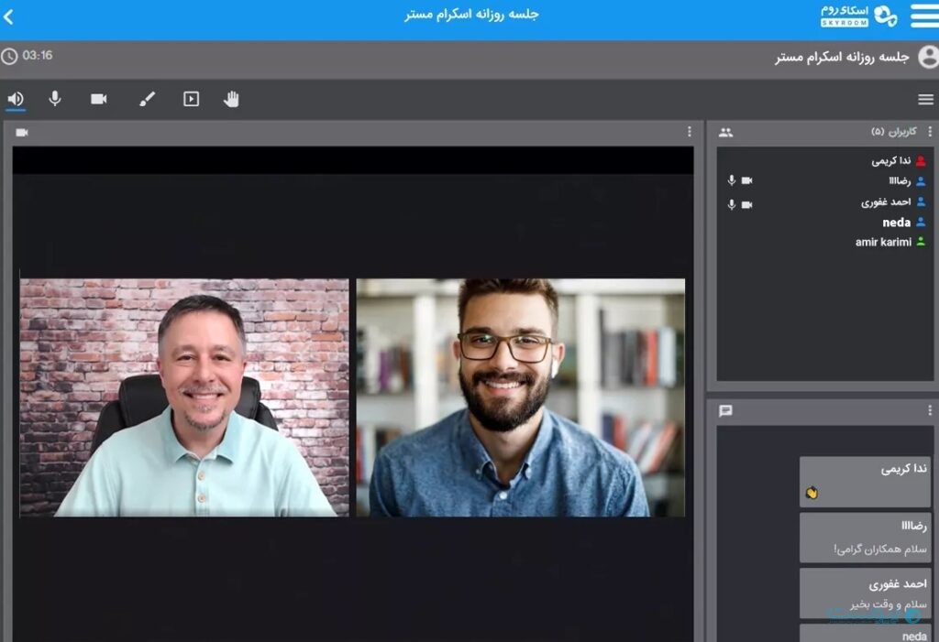Click the camera icon next to احمد غفوری

point(746,204)
